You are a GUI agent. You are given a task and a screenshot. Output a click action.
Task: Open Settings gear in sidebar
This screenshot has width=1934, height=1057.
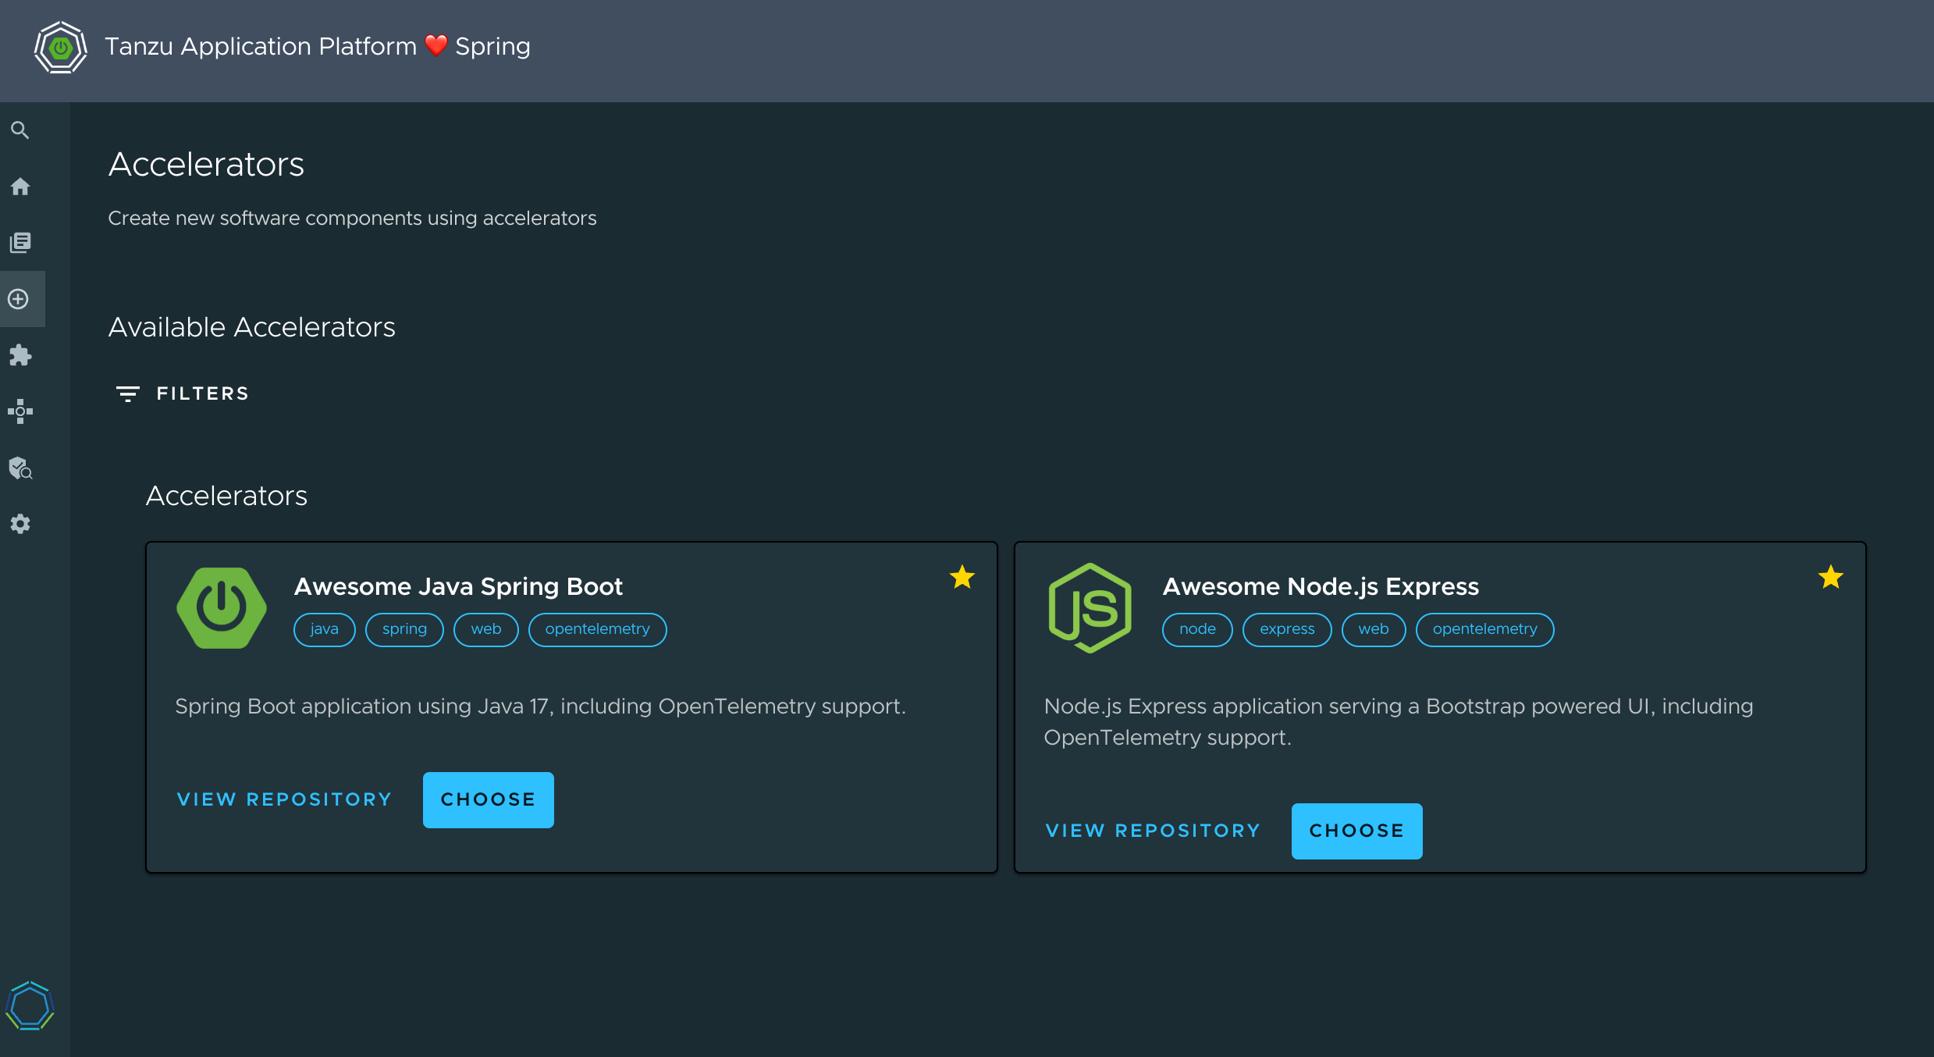pos(20,524)
